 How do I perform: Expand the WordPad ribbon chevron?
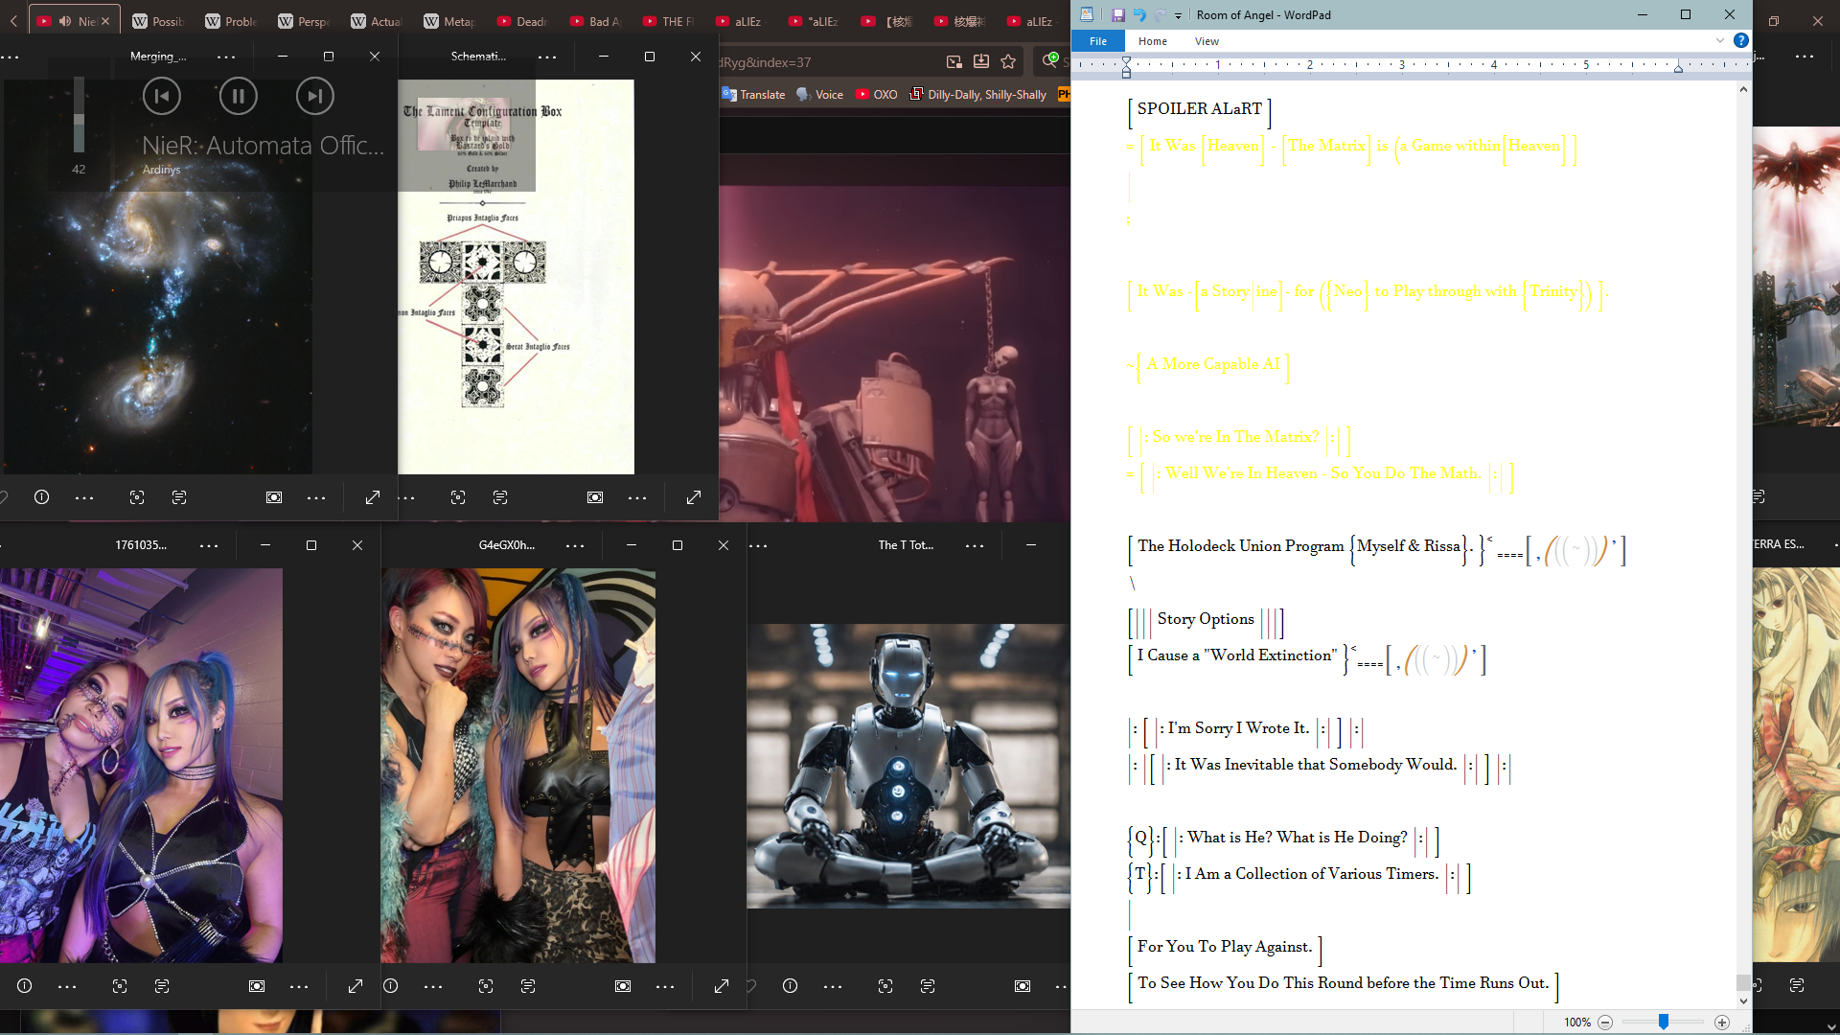1720,40
